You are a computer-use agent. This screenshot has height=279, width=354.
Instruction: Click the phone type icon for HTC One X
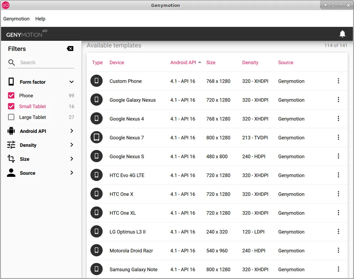[96, 194]
